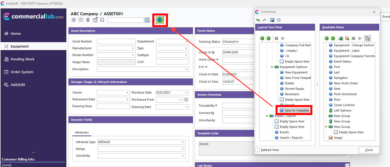The image size is (390, 167).
Task: Toggle the tree view layout icon in Available Items
Action: click(368, 38)
